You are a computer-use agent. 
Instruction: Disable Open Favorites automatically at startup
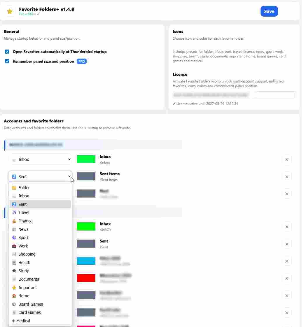(x=7, y=52)
